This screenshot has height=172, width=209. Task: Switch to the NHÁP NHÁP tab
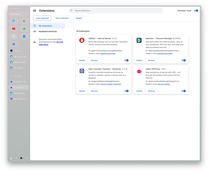tap(19, 62)
